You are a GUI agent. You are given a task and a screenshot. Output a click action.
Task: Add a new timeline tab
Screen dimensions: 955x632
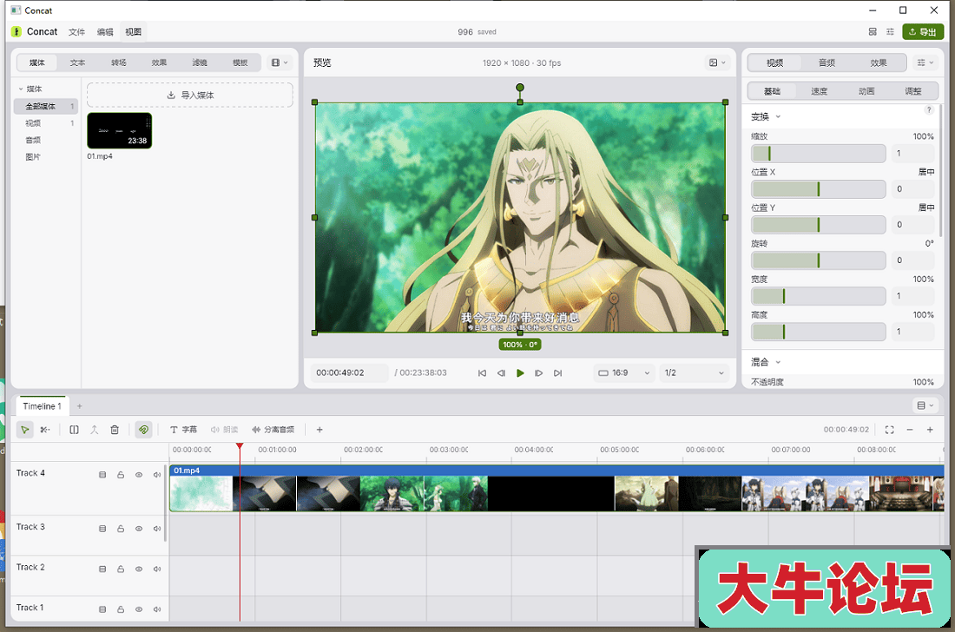pyautogui.click(x=79, y=406)
